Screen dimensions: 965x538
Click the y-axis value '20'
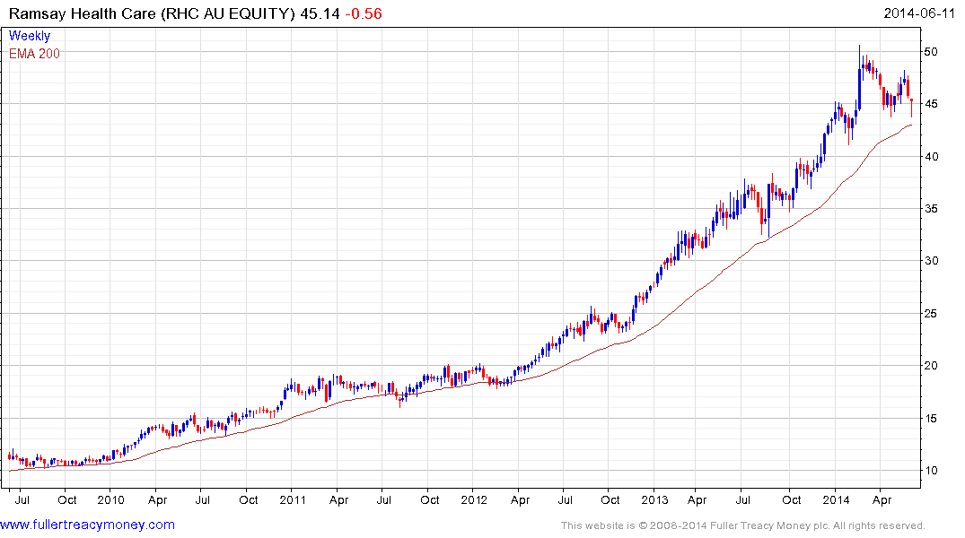[931, 366]
